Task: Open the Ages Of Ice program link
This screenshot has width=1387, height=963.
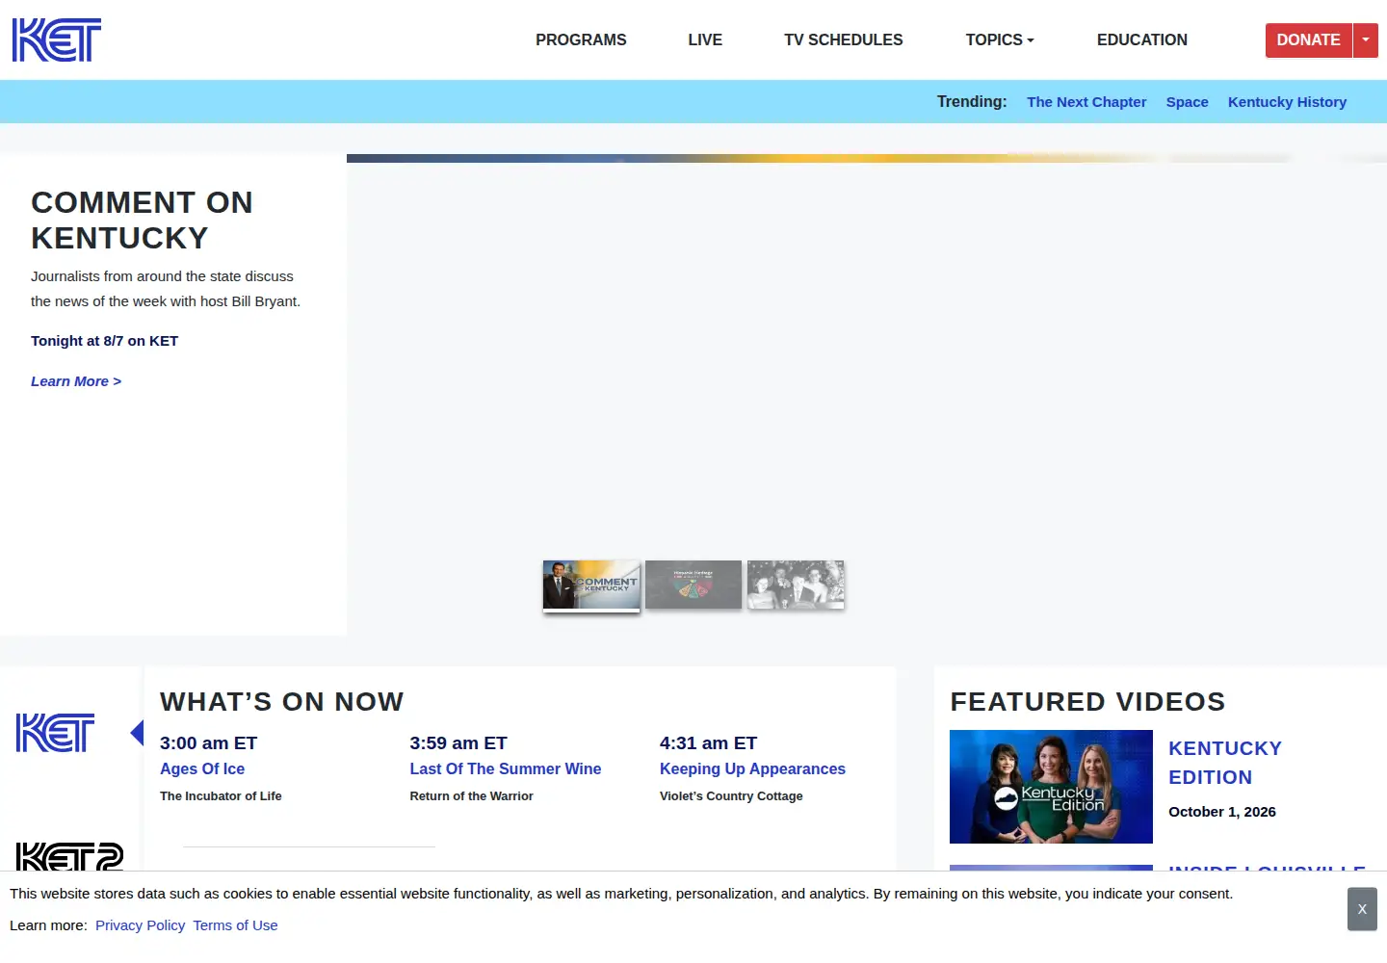Action: tap(202, 768)
